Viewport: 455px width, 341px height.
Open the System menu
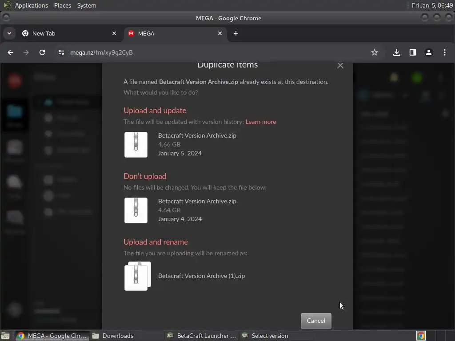tap(87, 5)
